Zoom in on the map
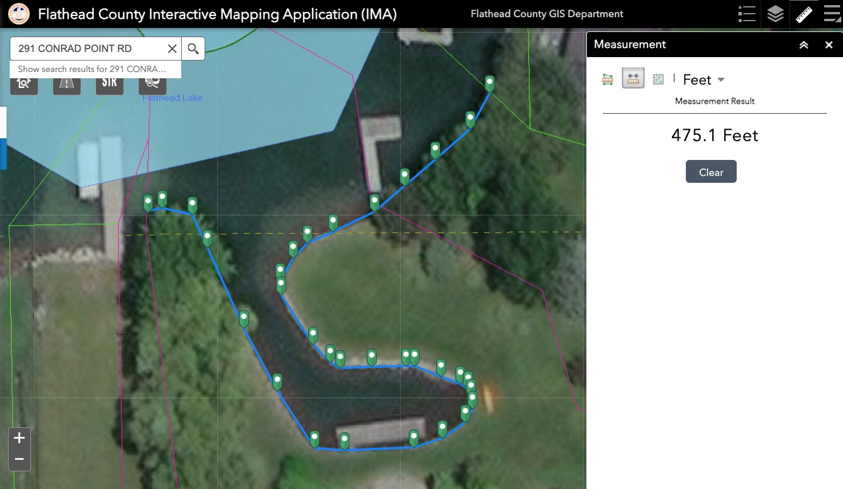The height and width of the screenshot is (489, 843). (19, 438)
